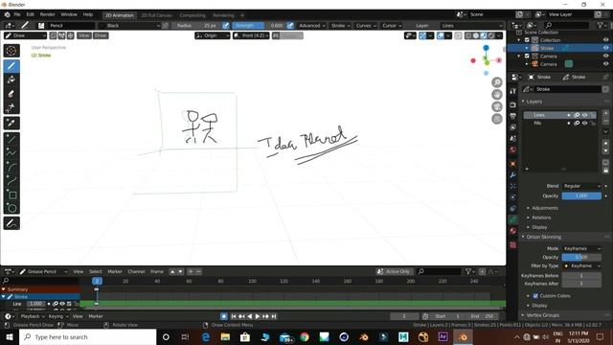Toggle onion skinning for Lines layer

coord(577,115)
